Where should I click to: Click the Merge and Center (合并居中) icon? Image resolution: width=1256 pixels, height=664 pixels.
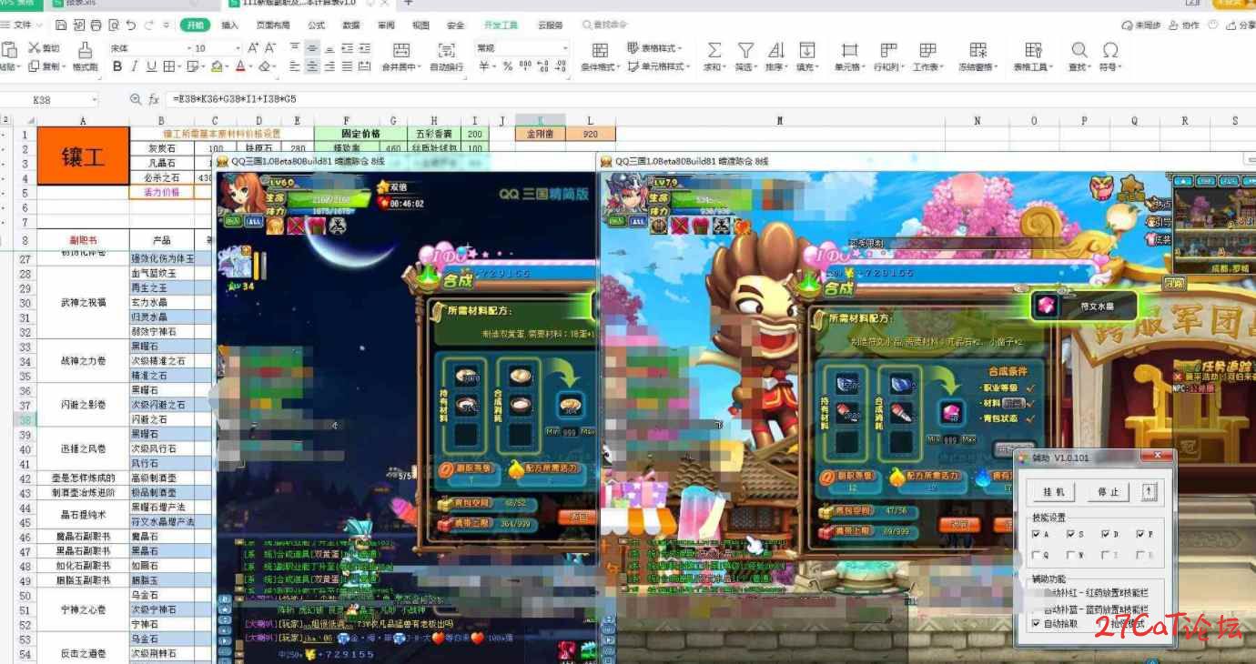pyautogui.click(x=400, y=50)
